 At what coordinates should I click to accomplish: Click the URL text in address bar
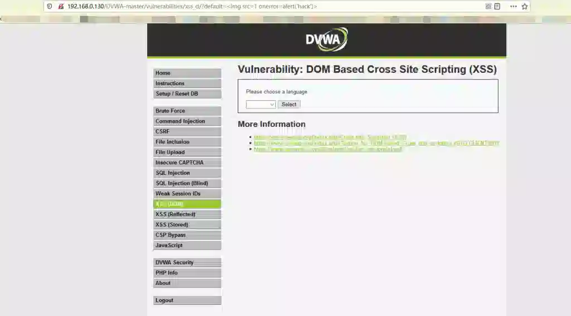[192, 6]
